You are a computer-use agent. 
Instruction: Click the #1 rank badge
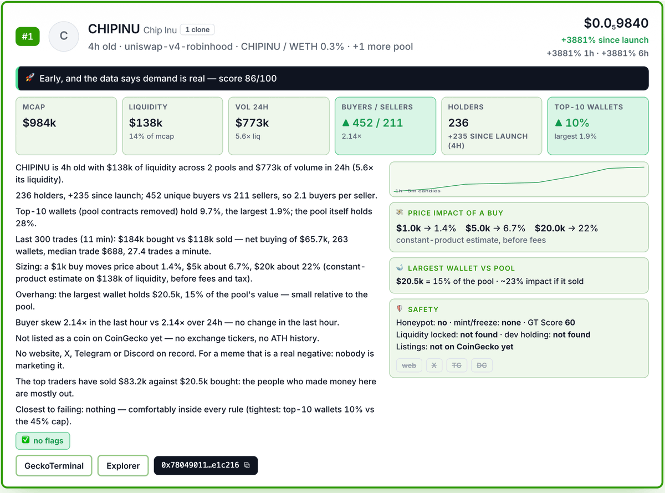(28, 37)
